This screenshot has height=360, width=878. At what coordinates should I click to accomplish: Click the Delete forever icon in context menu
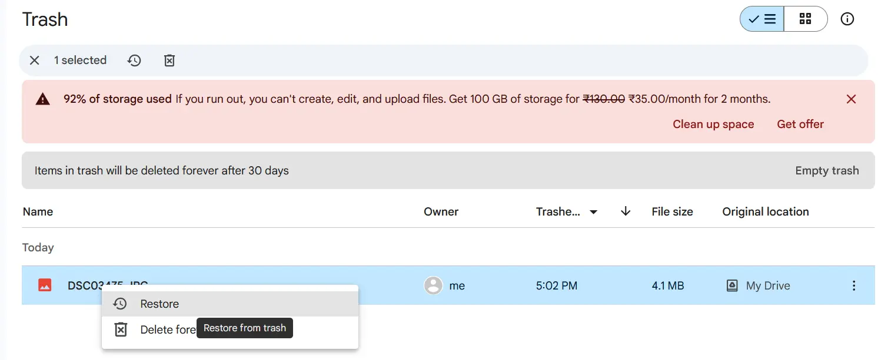click(121, 329)
